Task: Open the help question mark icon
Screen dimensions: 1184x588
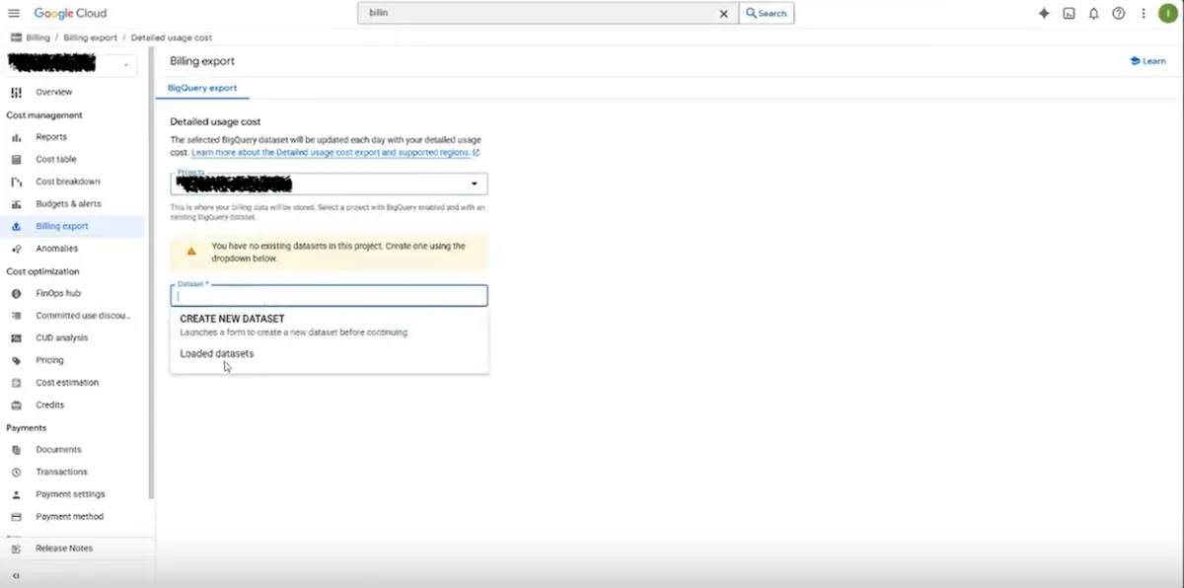Action: pyautogui.click(x=1118, y=14)
